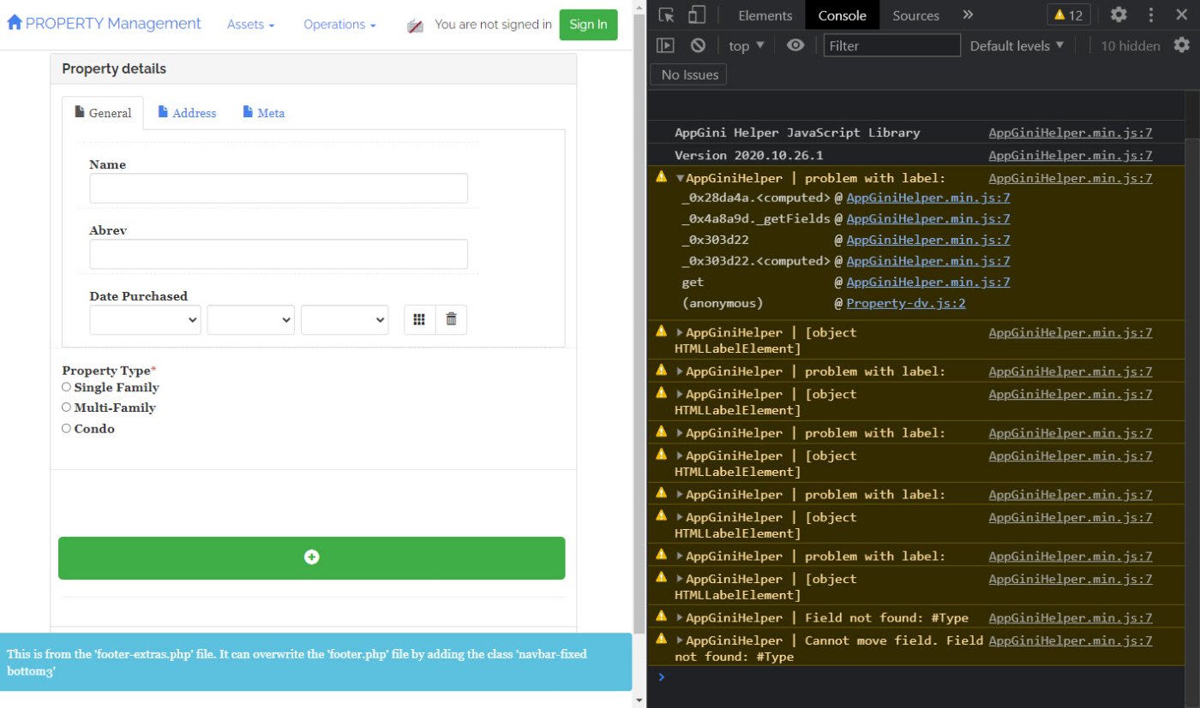This screenshot has height=708, width=1200.
Task: Click the crossed-out user icon in navbar
Action: [415, 26]
